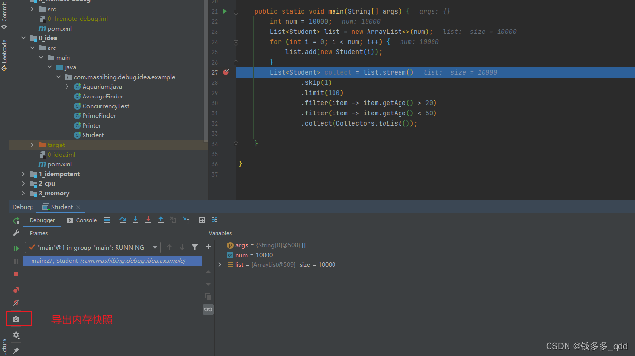Expand the 3_memory module
Viewport: 635px width, 356px height.
(x=23, y=194)
